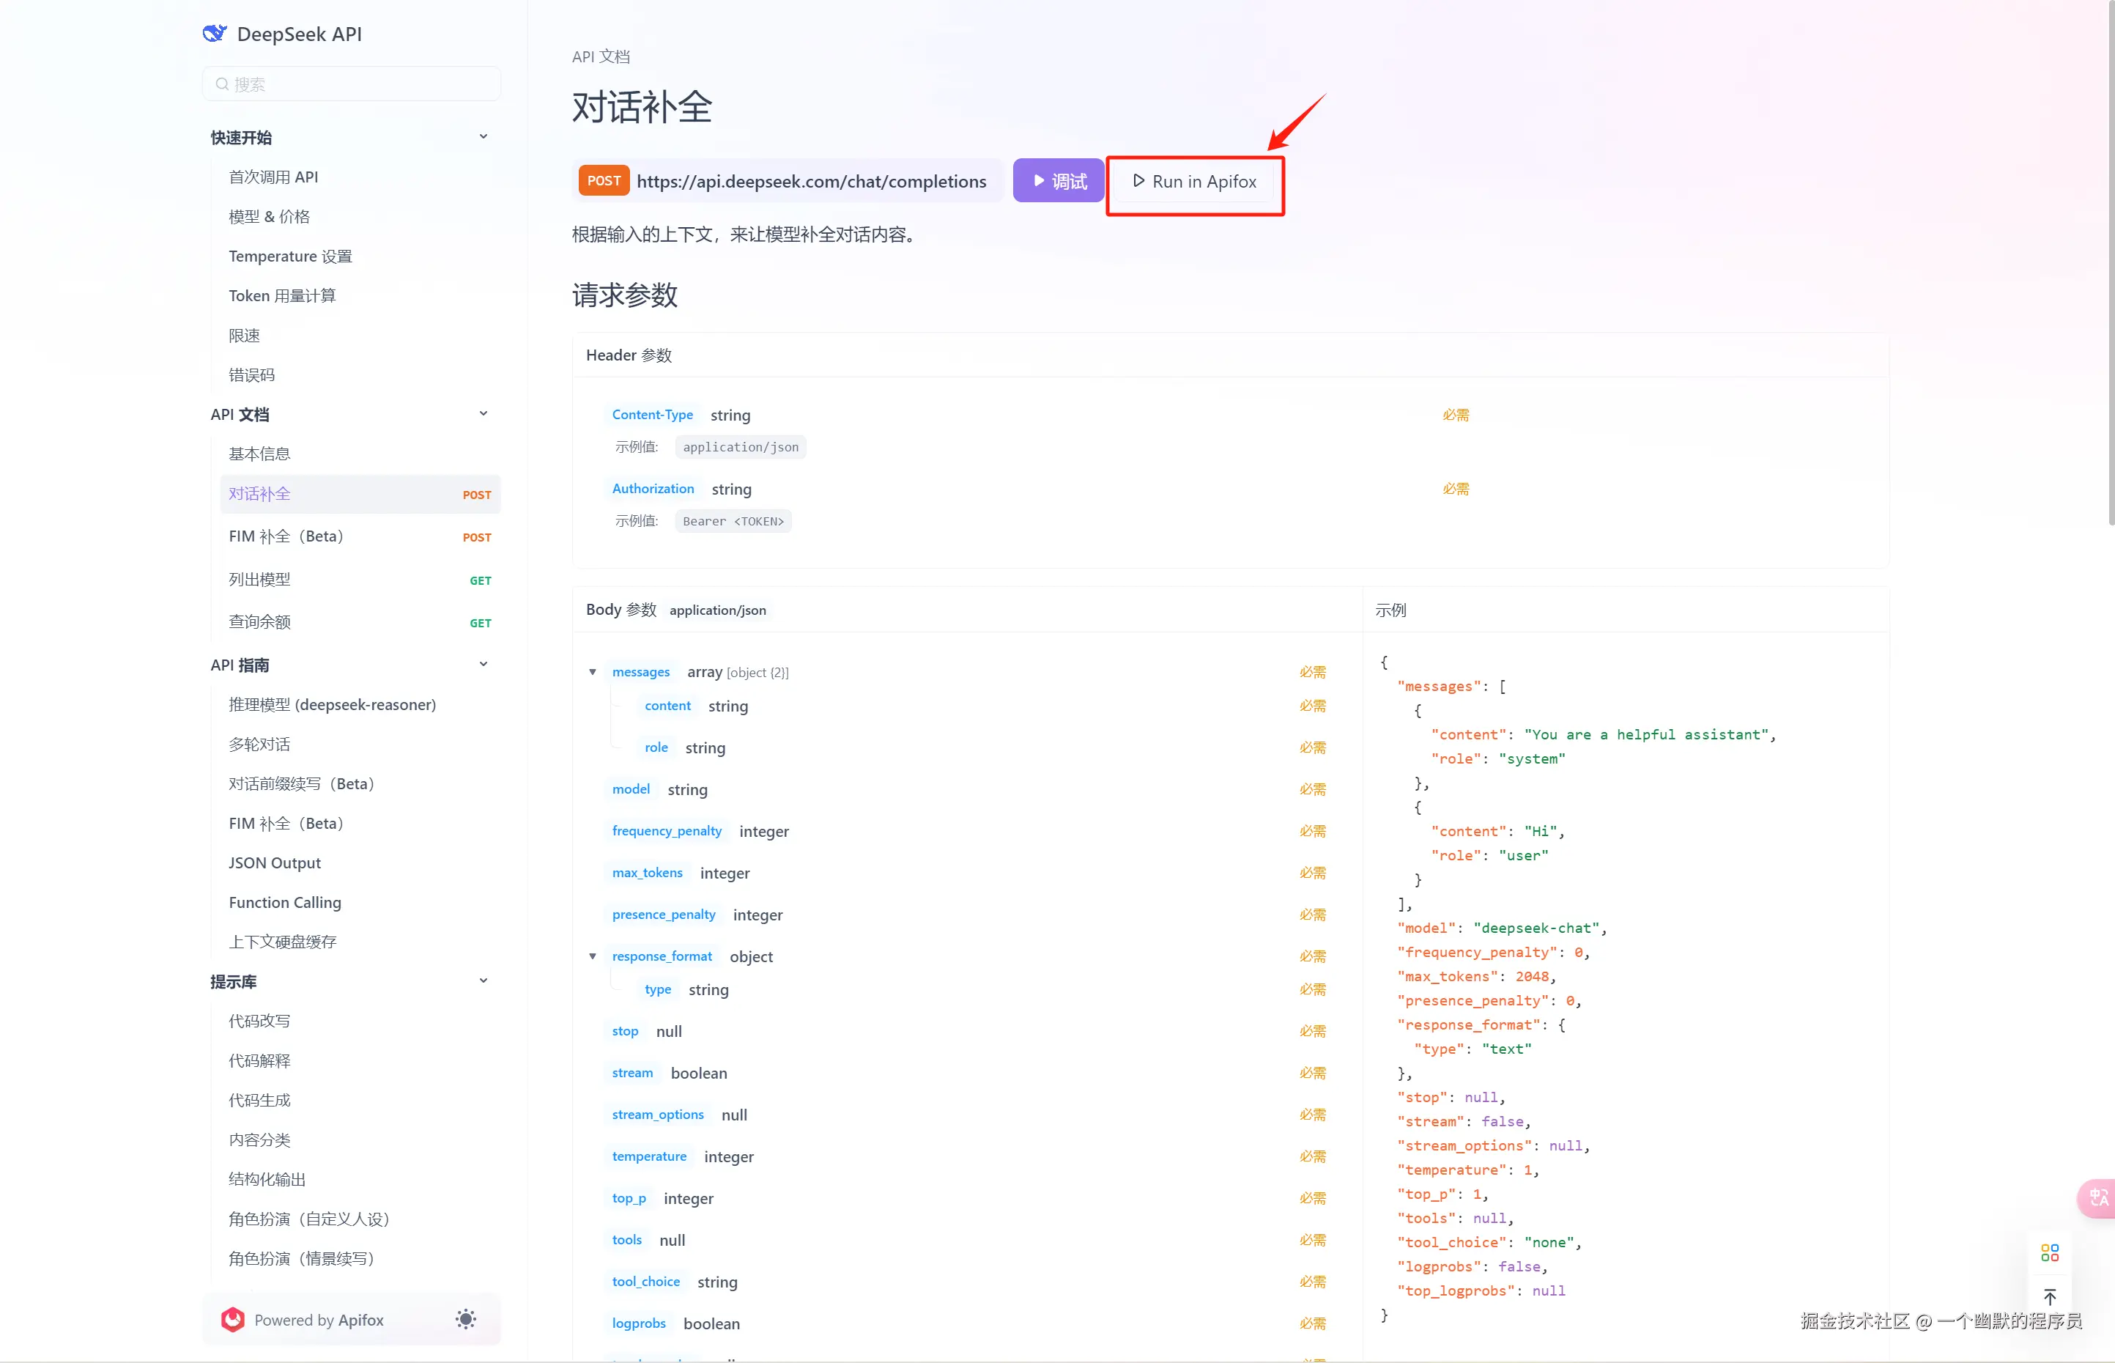Click the orange POST method badge
Viewport: 2115px width, 1363px height.
[x=604, y=182]
